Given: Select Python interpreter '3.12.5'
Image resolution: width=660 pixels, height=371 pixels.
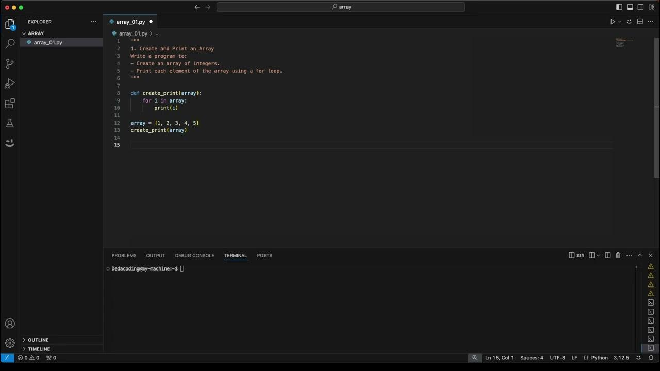Looking at the screenshot, I should 621,358.
